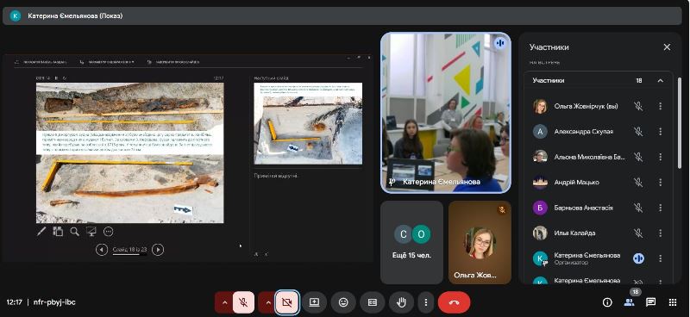Image resolution: width=690 pixels, height=317 pixels.
Task: Open more options for Барньова Анастасія
Action: tap(660, 208)
